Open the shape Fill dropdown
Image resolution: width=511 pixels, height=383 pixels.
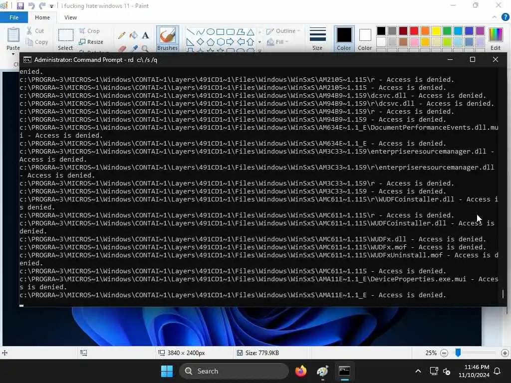pos(277,42)
